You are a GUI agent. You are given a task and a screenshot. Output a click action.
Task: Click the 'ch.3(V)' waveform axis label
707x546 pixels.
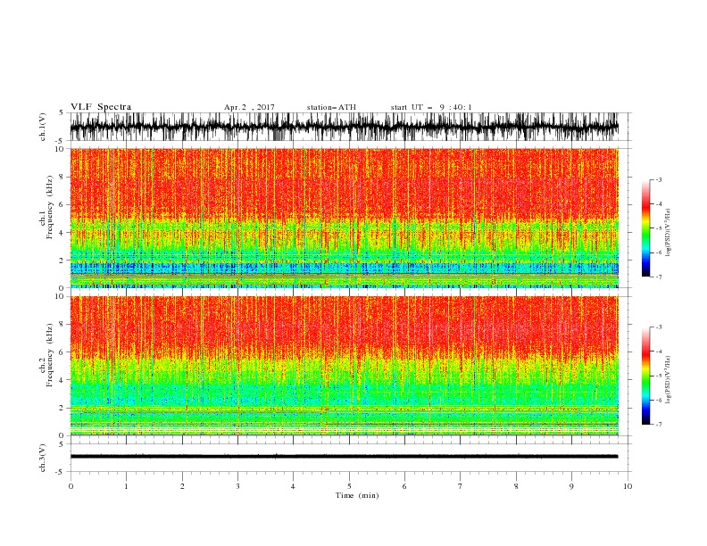click(x=42, y=458)
